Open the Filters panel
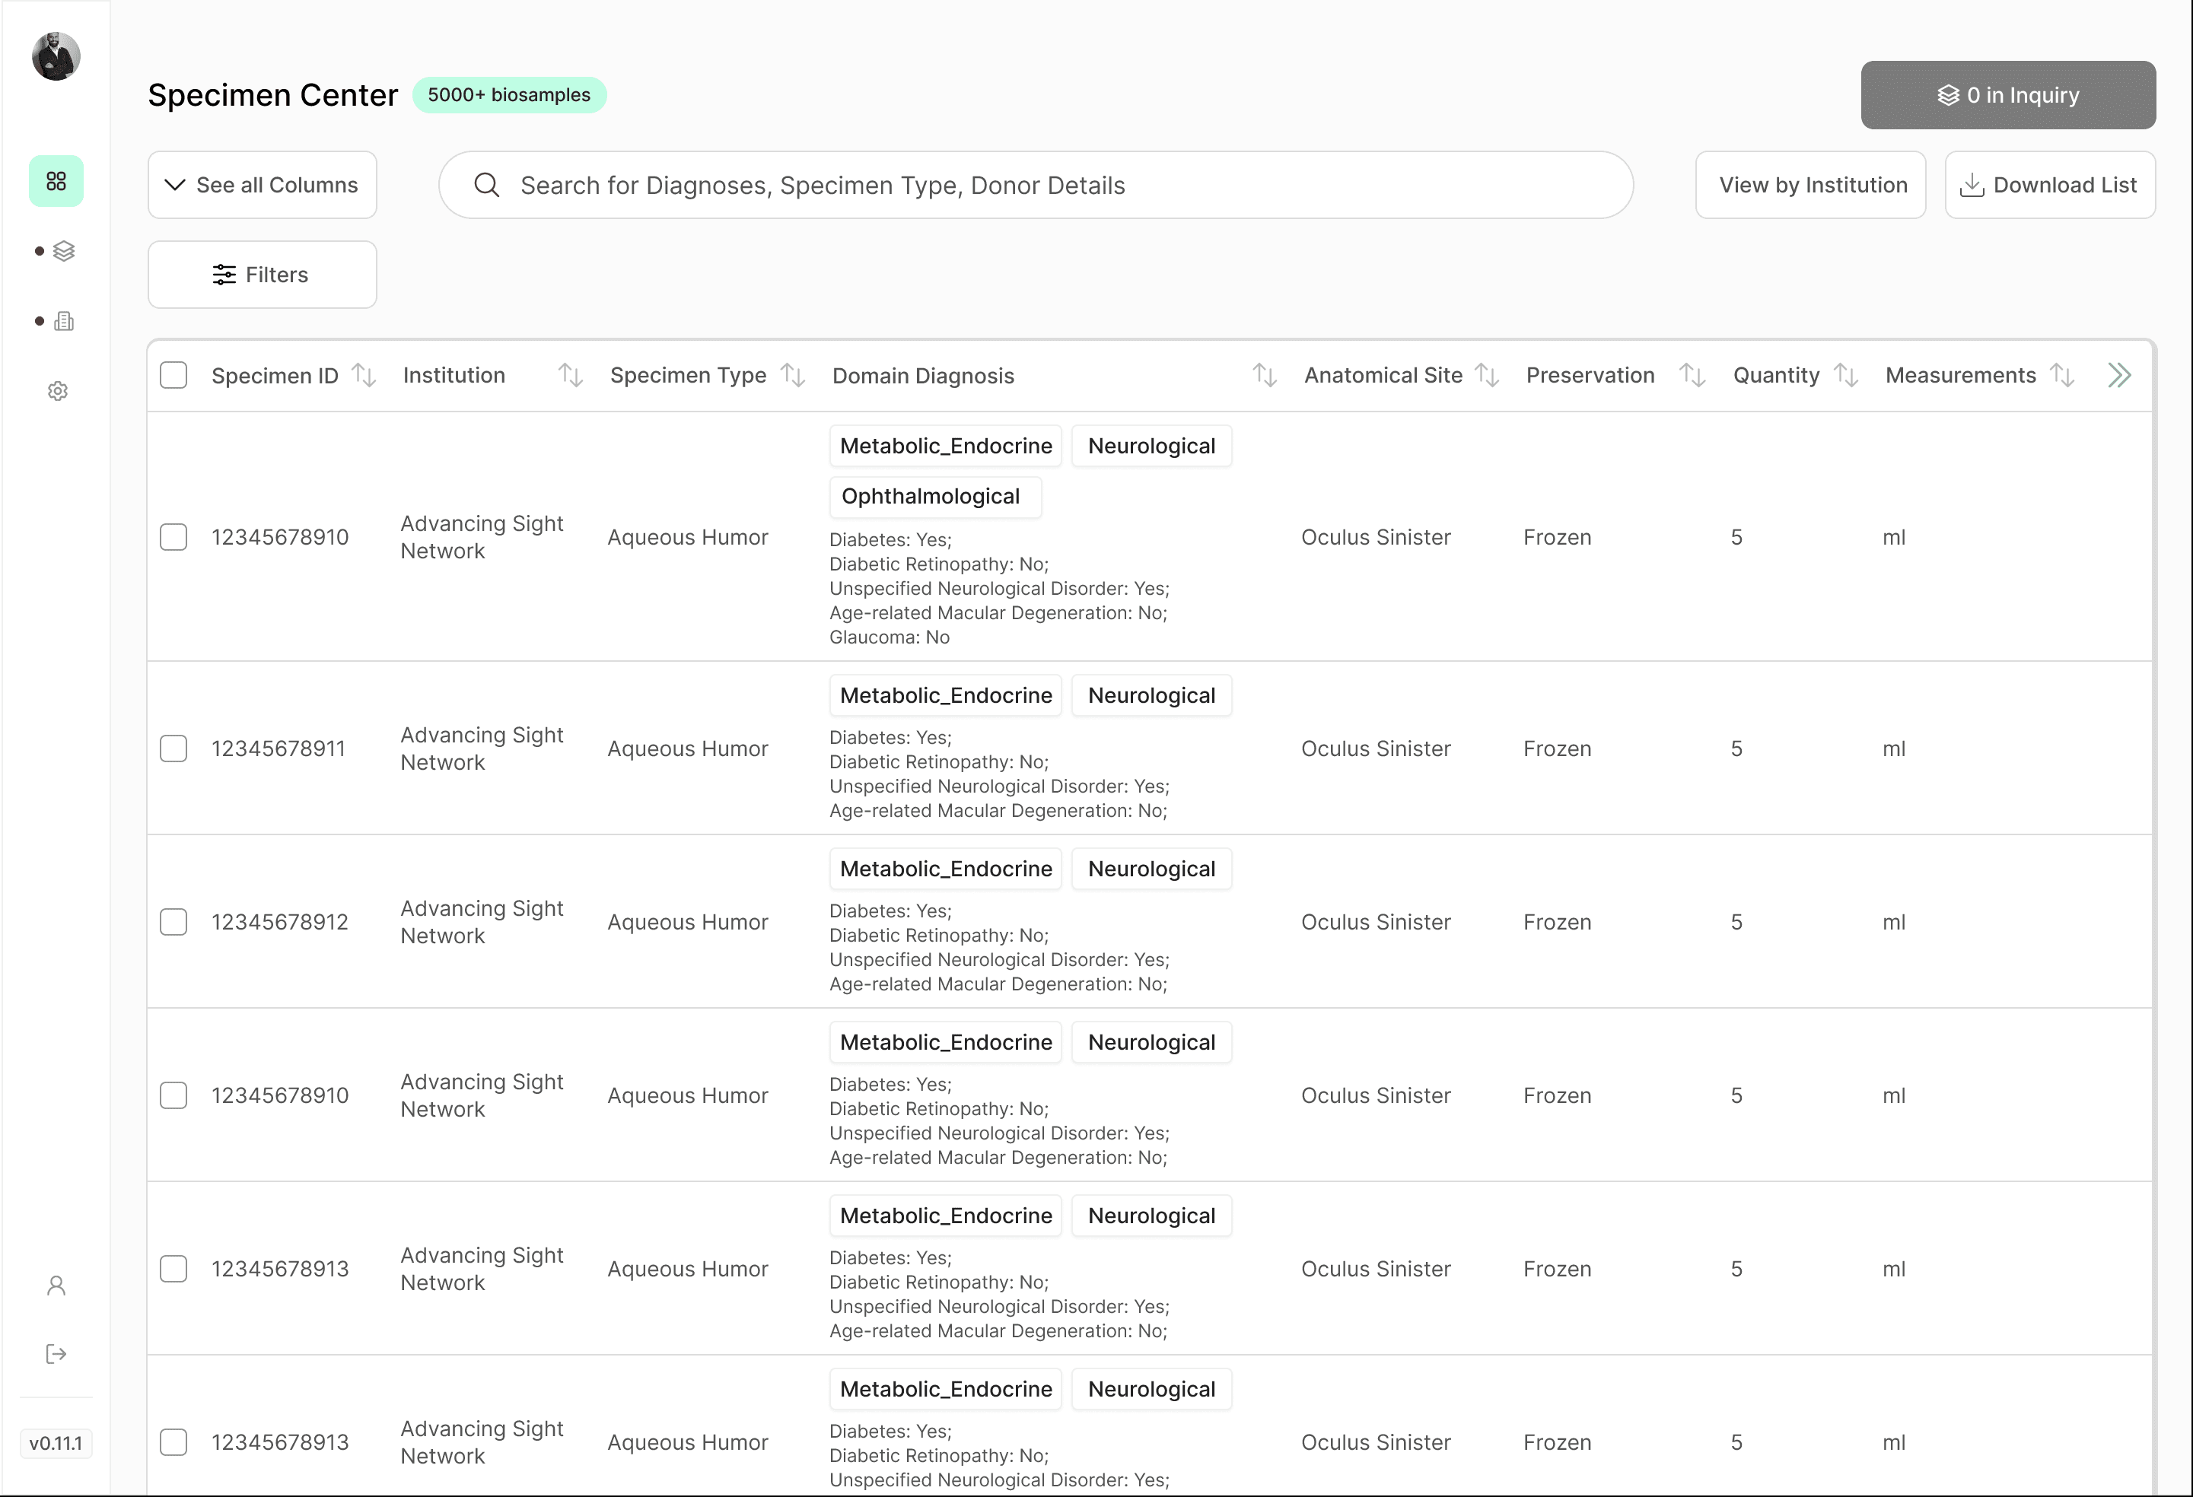2193x1497 pixels. pos(263,275)
